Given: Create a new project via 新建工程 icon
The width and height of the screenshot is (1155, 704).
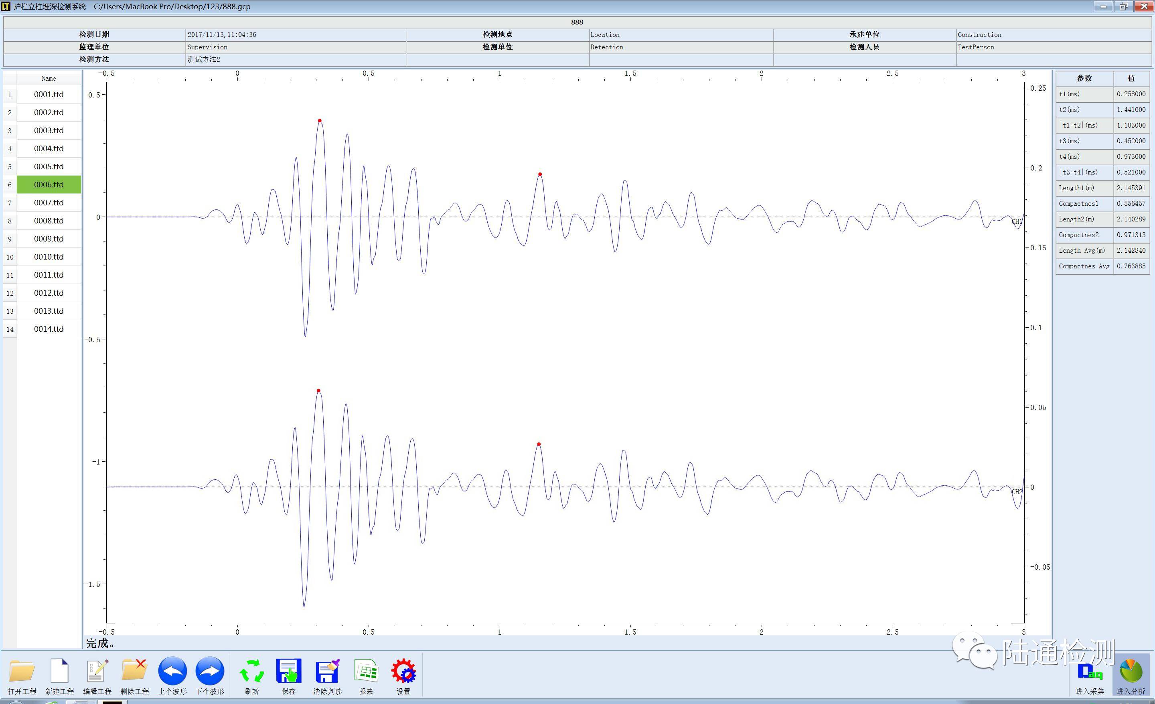Looking at the screenshot, I should (x=59, y=672).
